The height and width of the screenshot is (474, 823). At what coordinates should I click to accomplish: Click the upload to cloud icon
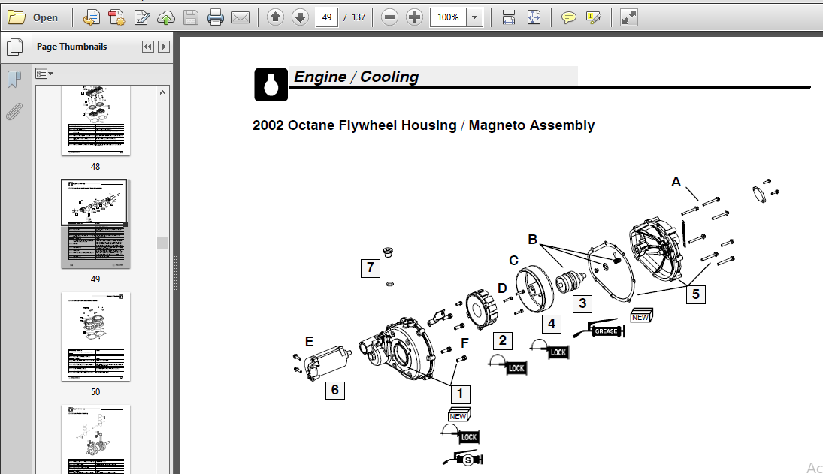click(x=166, y=17)
